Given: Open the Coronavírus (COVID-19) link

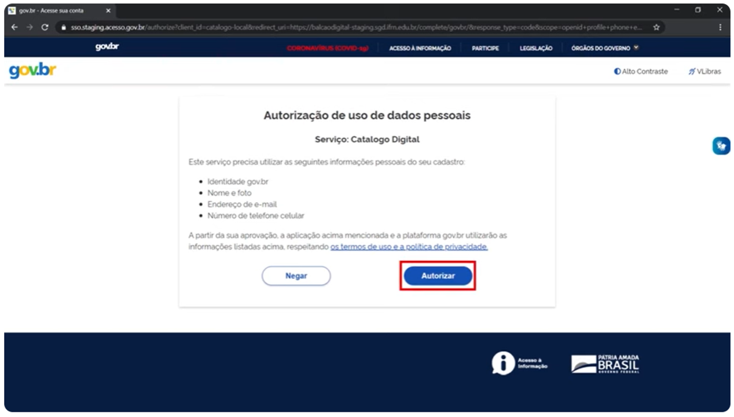Looking at the screenshot, I should point(328,48).
